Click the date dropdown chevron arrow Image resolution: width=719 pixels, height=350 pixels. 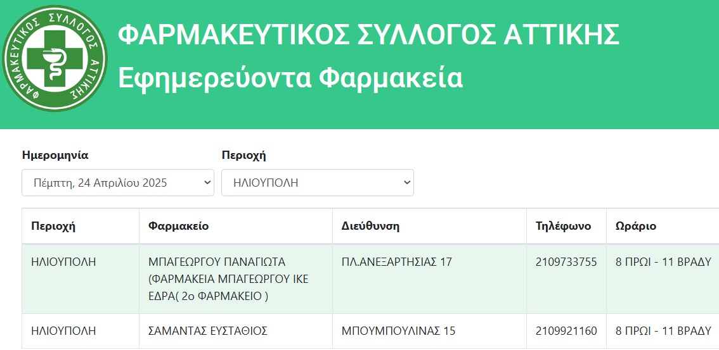[x=207, y=182]
